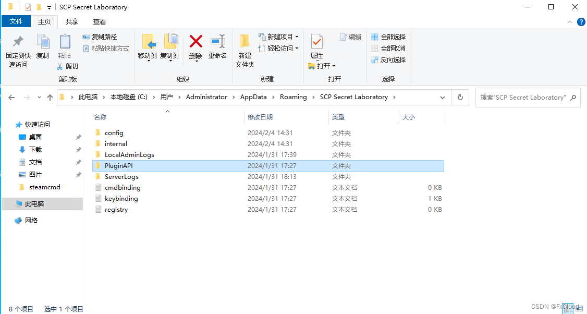Click Administrator breadcrumb segment
This screenshot has width=587, height=314.
206,97
